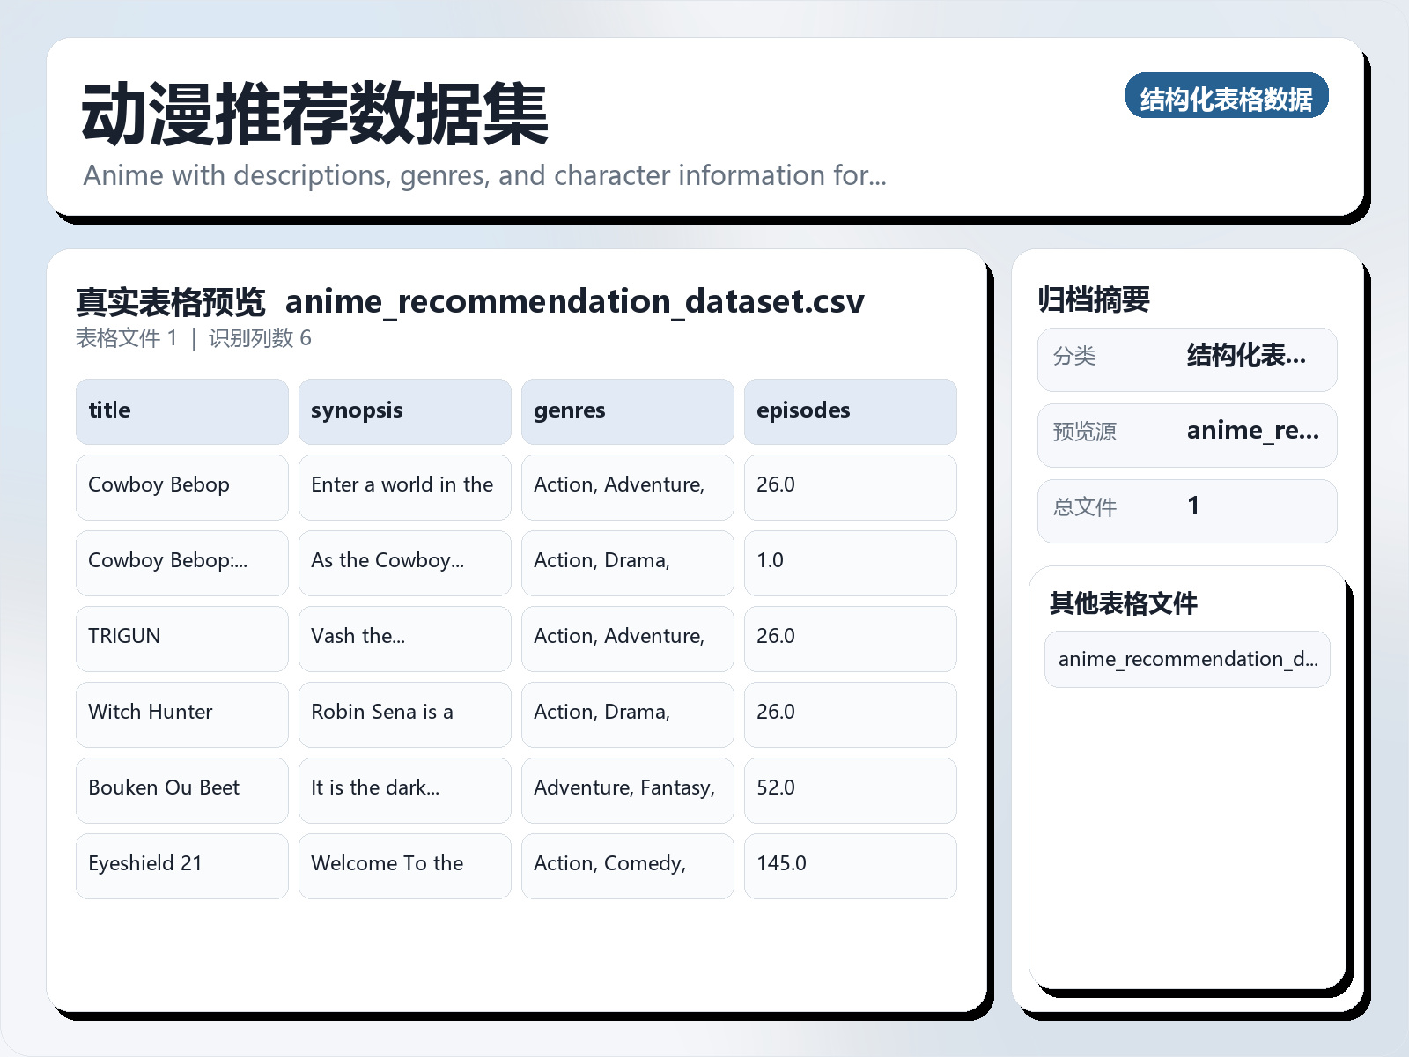Select the synopsis column header
The image size is (1409, 1057).
point(404,410)
